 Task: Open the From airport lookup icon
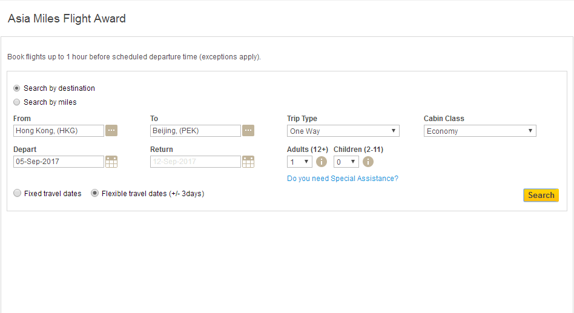click(x=111, y=130)
